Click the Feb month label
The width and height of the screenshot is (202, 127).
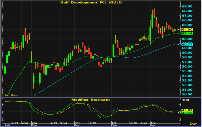coord(7,125)
